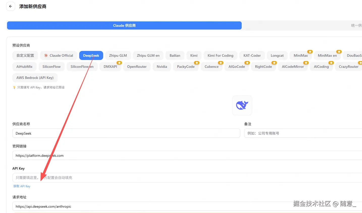Pick the Zhipu GLM preset
Image resolution: width=362 pixels, height=213 pixels.
pyautogui.click(x=118, y=55)
